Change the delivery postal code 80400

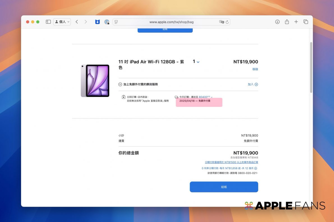point(206,97)
